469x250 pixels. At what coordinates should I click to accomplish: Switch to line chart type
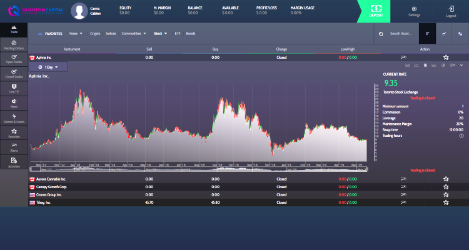(x=416, y=65)
